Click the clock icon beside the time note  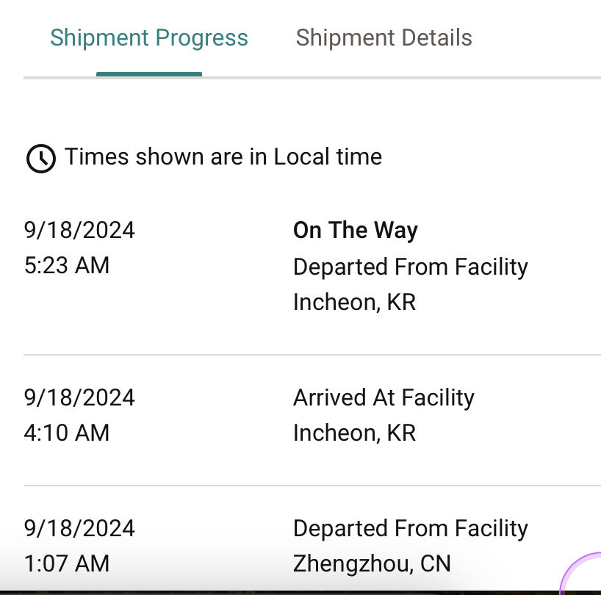tap(40, 158)
